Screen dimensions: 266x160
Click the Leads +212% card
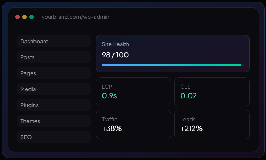click(212, 125)
